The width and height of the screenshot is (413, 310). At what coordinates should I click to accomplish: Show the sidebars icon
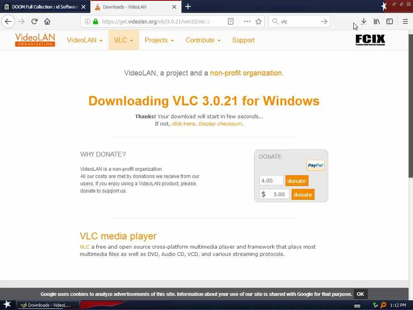click(x=390, y=21)
